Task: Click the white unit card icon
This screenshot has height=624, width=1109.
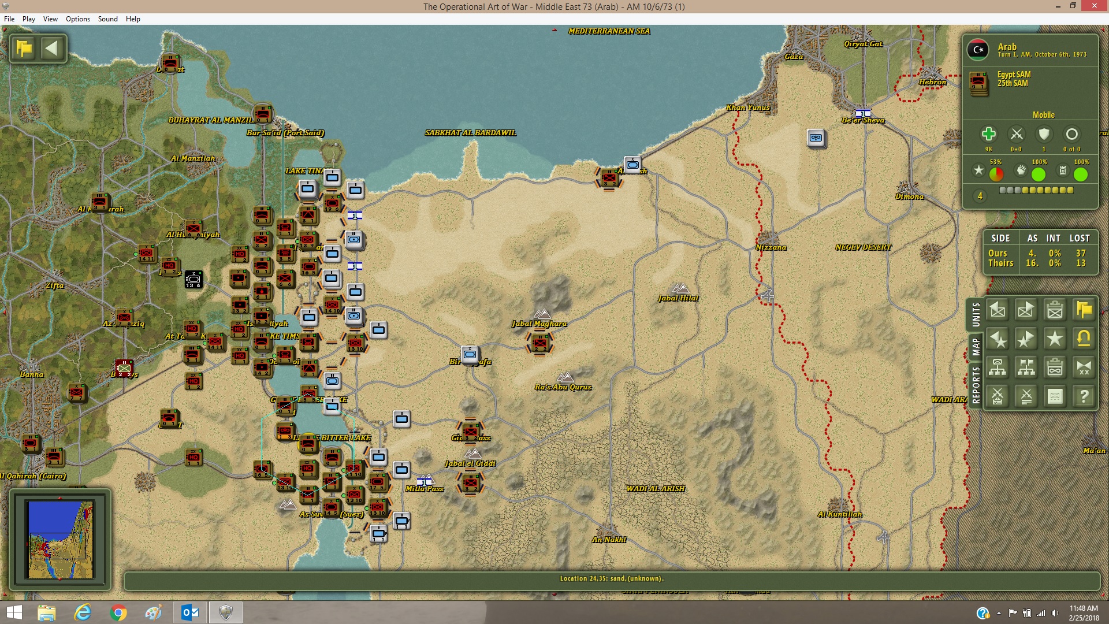Action: tap(1055, 396)
